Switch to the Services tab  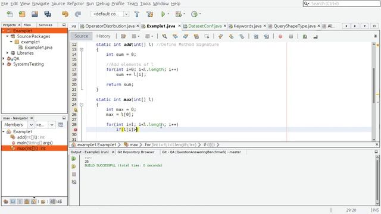45,25
